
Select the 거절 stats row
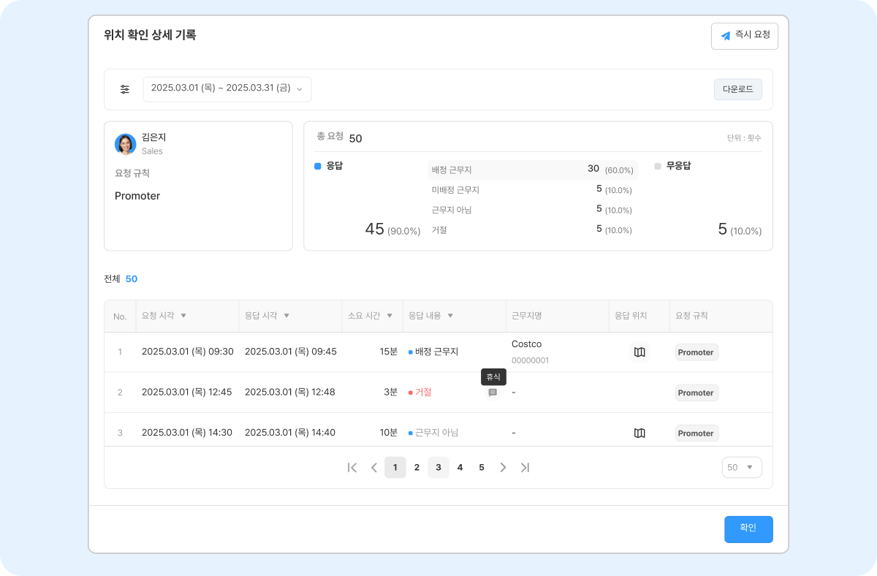[x=532, y=230]
